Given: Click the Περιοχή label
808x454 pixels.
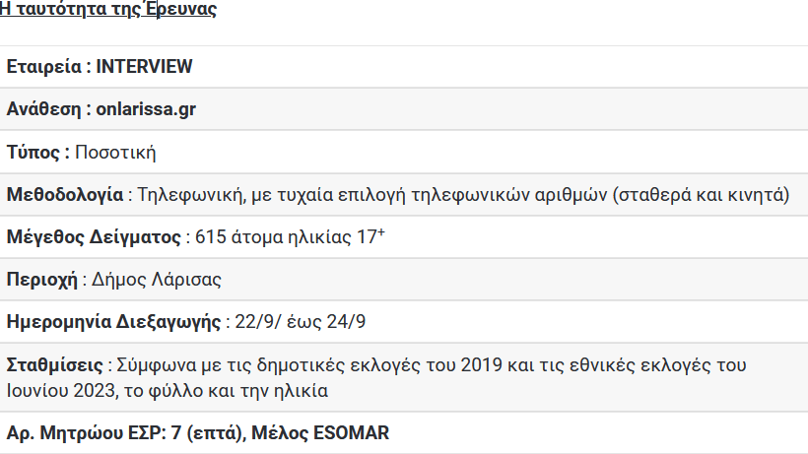Looking at the screenshot, I should pos(41,280).
